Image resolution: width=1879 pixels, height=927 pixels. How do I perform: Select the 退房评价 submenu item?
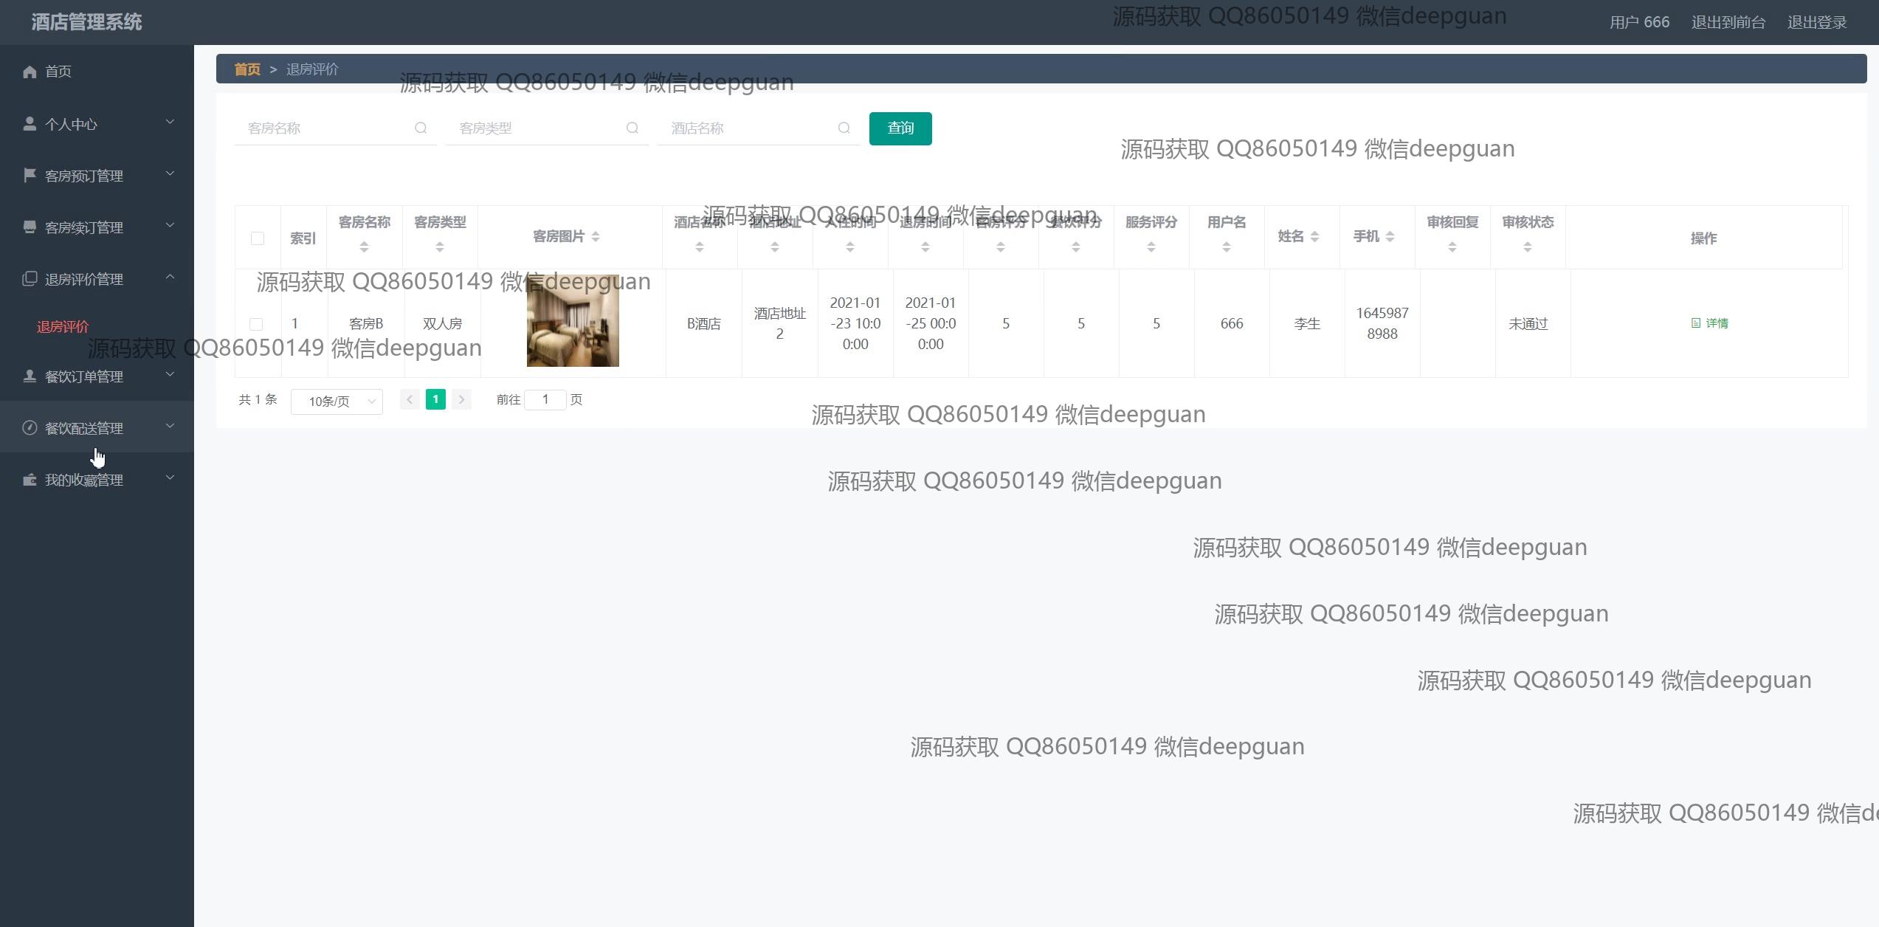(63, 327)
